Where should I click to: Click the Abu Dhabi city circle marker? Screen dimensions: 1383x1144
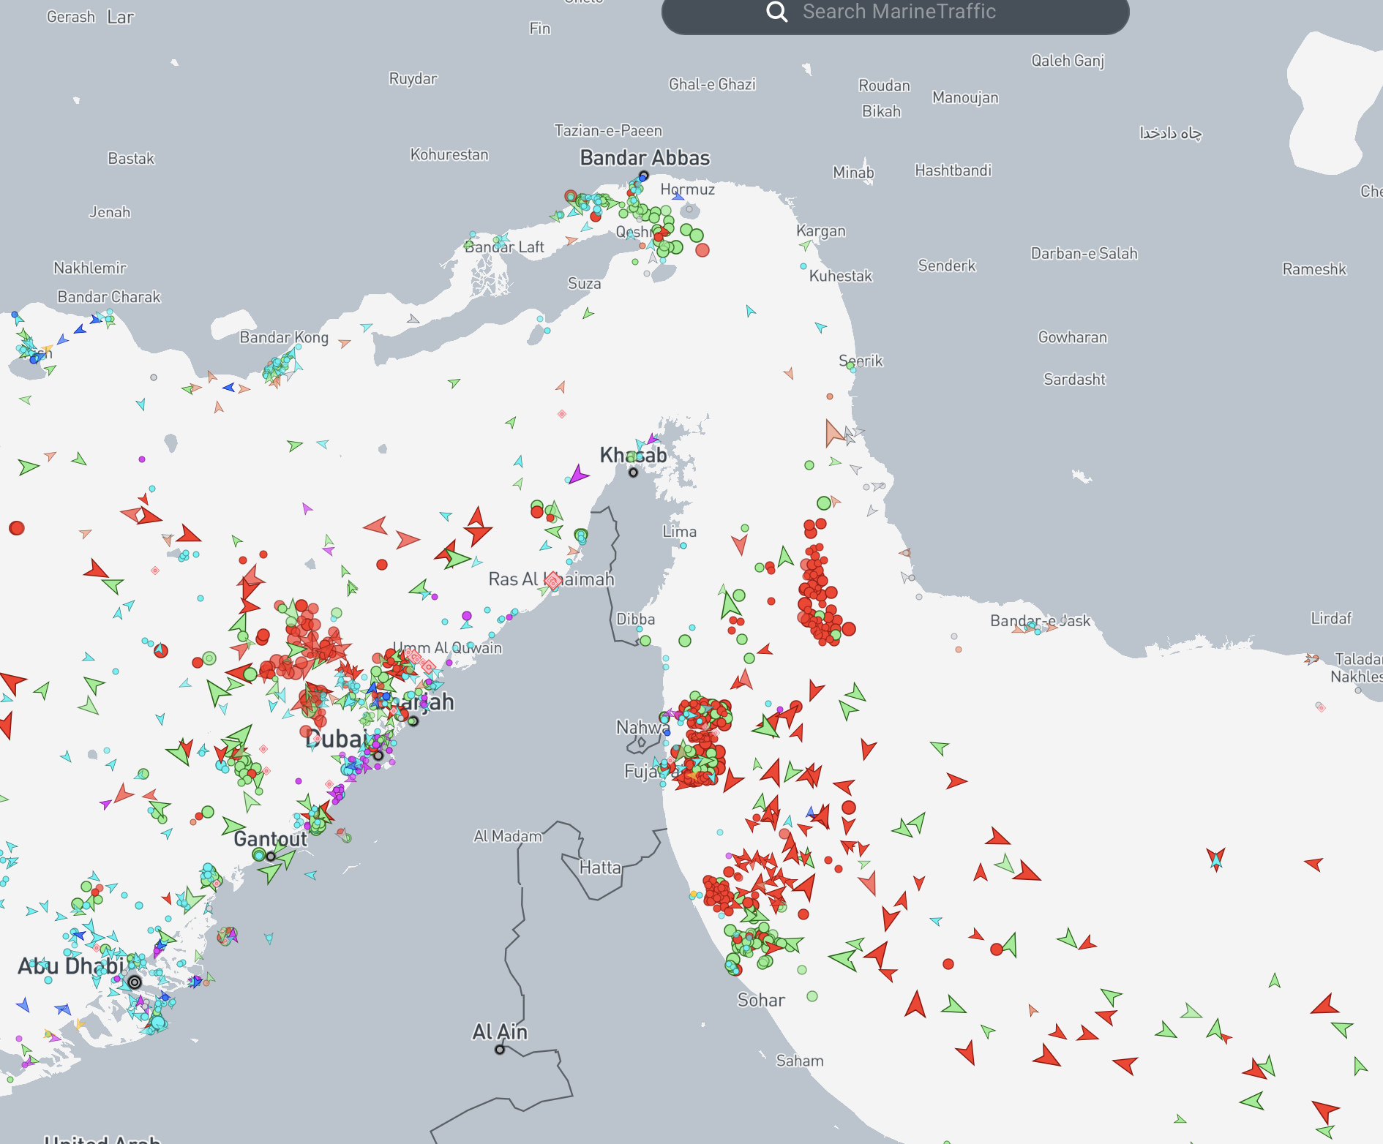[135, 982]
